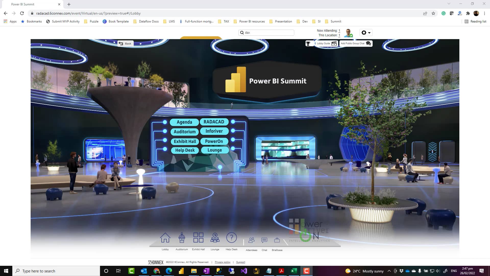This screenshot has height=276, width=490.
Task: Select Lounge on the lobby board
Action: (215, 150)
